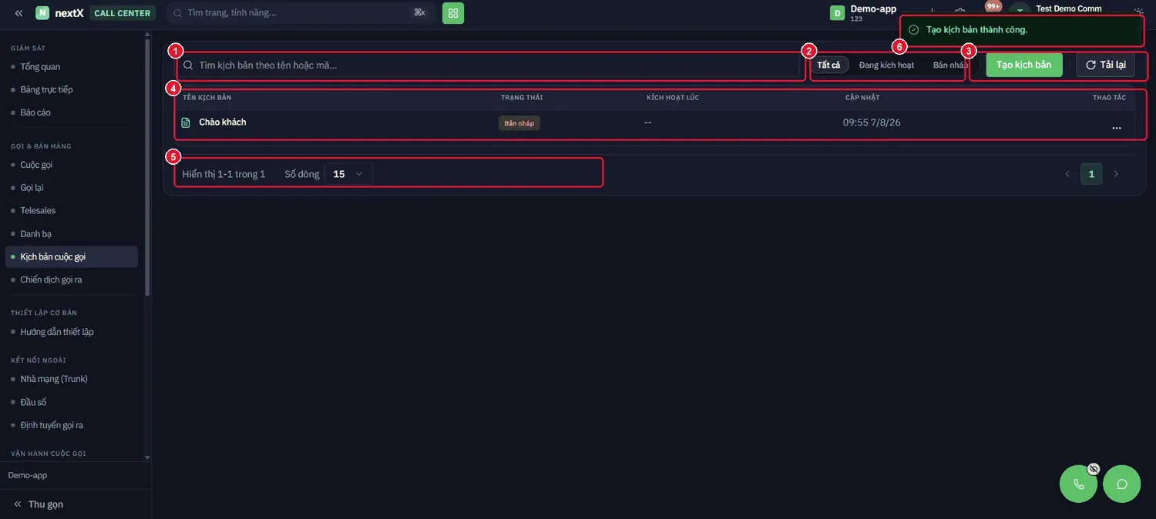Viewport: 1156px width, 519px height.
Task: Select page 1 in pagination
Action: (x=1091, y=174)
